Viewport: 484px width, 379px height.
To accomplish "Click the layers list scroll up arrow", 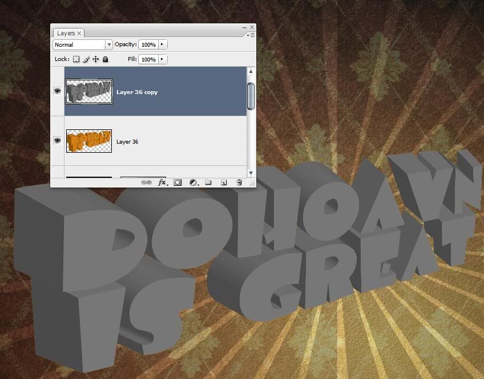I will click(x=251, y=71).
